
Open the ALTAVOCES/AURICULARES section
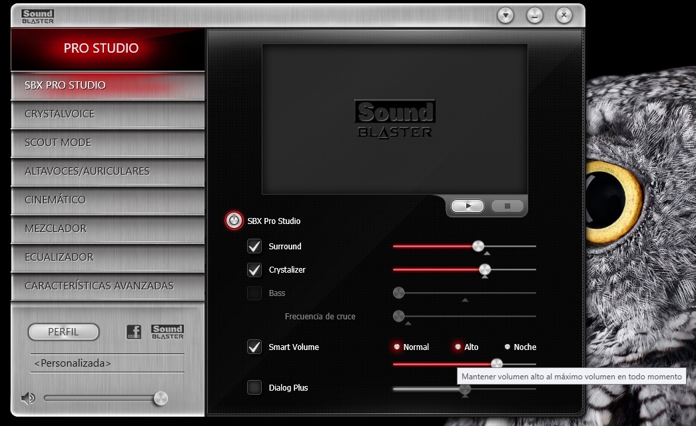(x=108, y=171)
